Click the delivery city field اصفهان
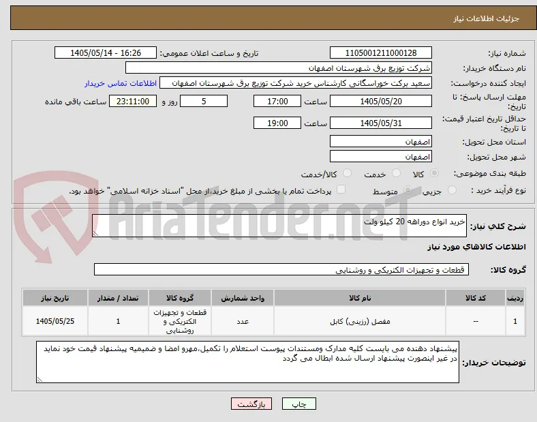Image resolution: width=537 pixels, height=422 pixels. pos(380,157)
